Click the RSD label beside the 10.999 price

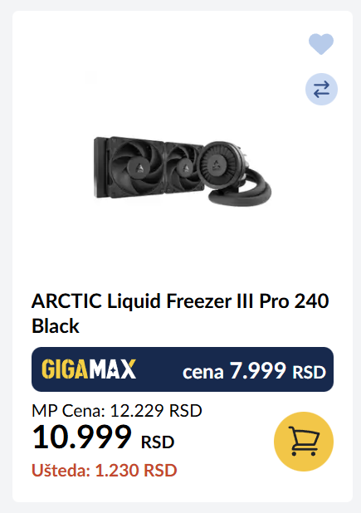158,442
